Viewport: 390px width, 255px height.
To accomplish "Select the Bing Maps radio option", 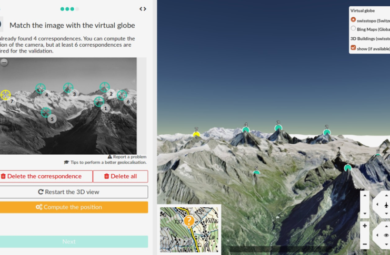I will [x=353, y=28].
